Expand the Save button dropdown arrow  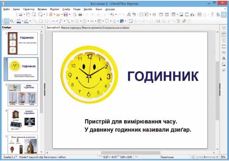click(x=69, y=15)
